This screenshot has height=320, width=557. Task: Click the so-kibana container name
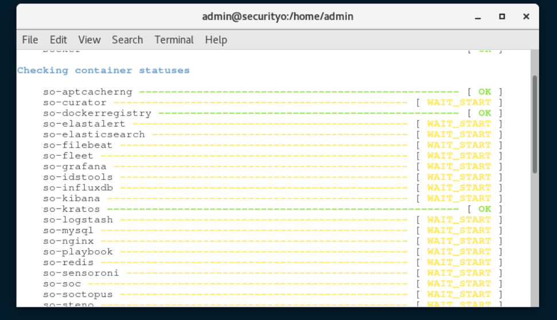[x=71, y=198]
